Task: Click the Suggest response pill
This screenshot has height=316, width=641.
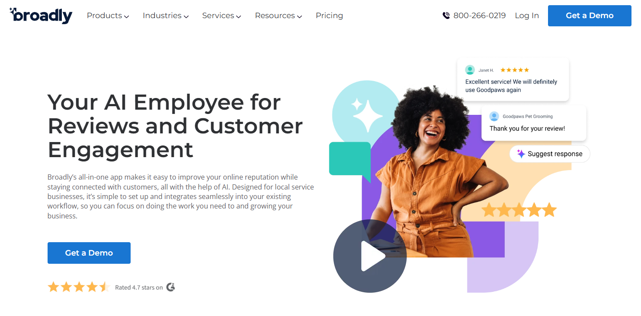Action: (550, 154)
